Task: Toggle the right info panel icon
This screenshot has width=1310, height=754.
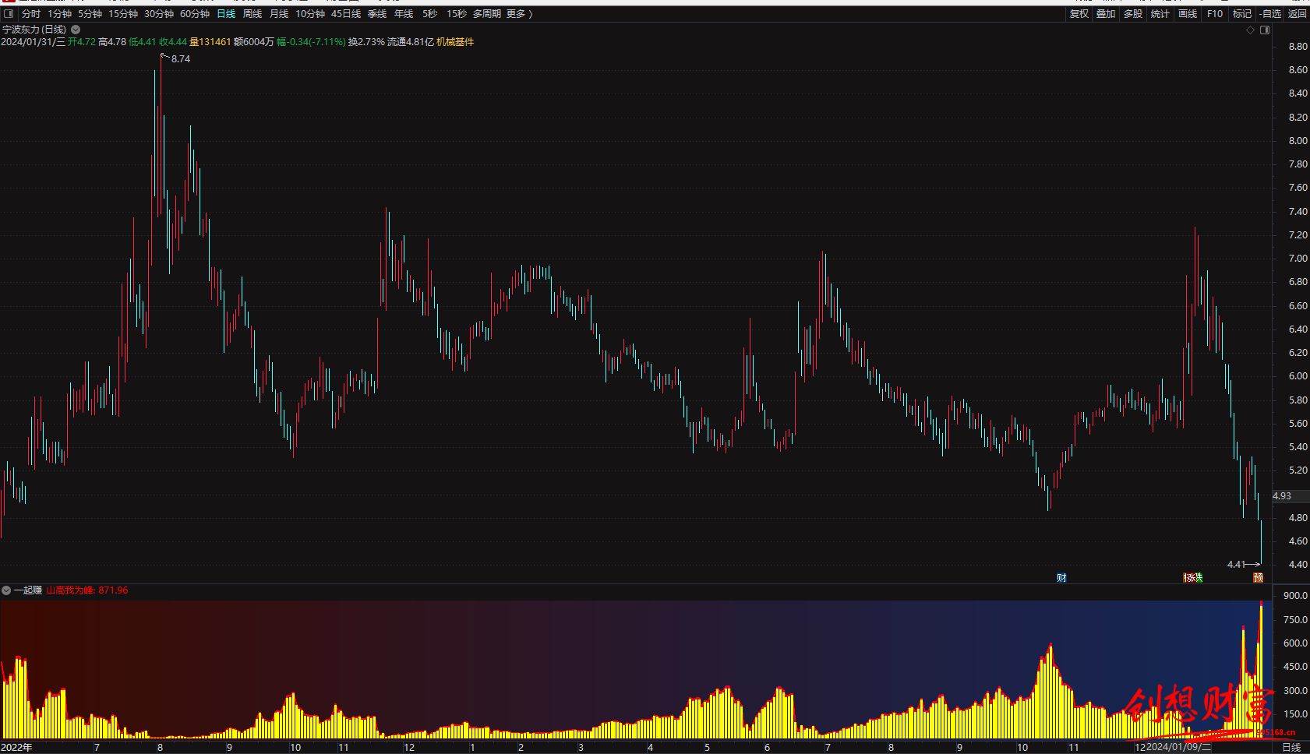Action: (1265, 30)
